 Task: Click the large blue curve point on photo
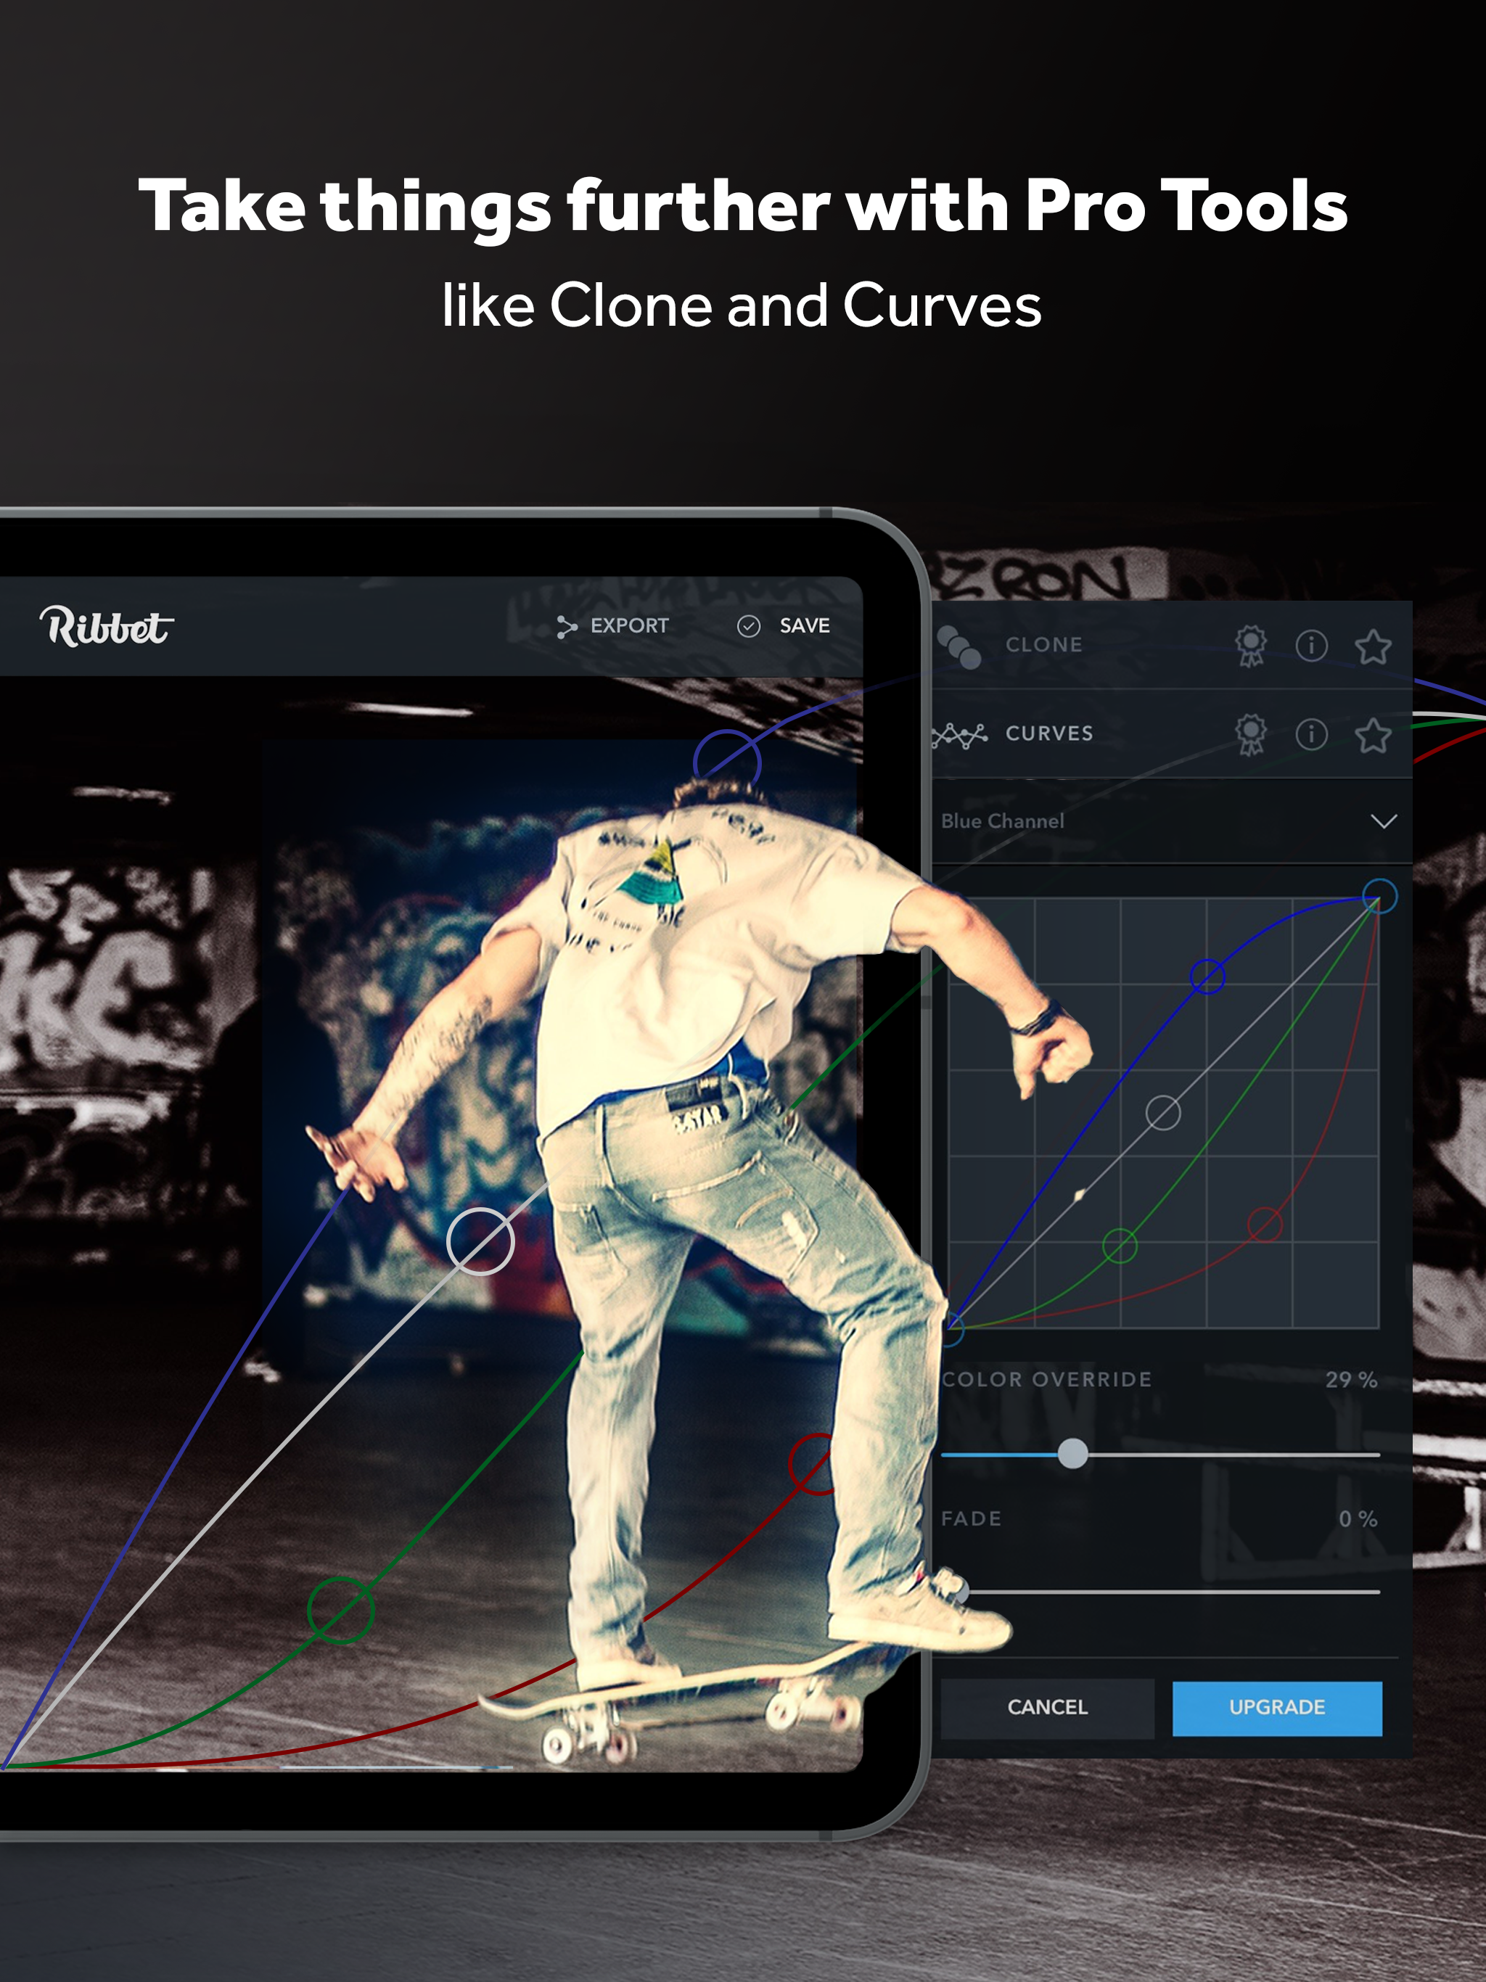pyautogui.click(x=727, y=762)
